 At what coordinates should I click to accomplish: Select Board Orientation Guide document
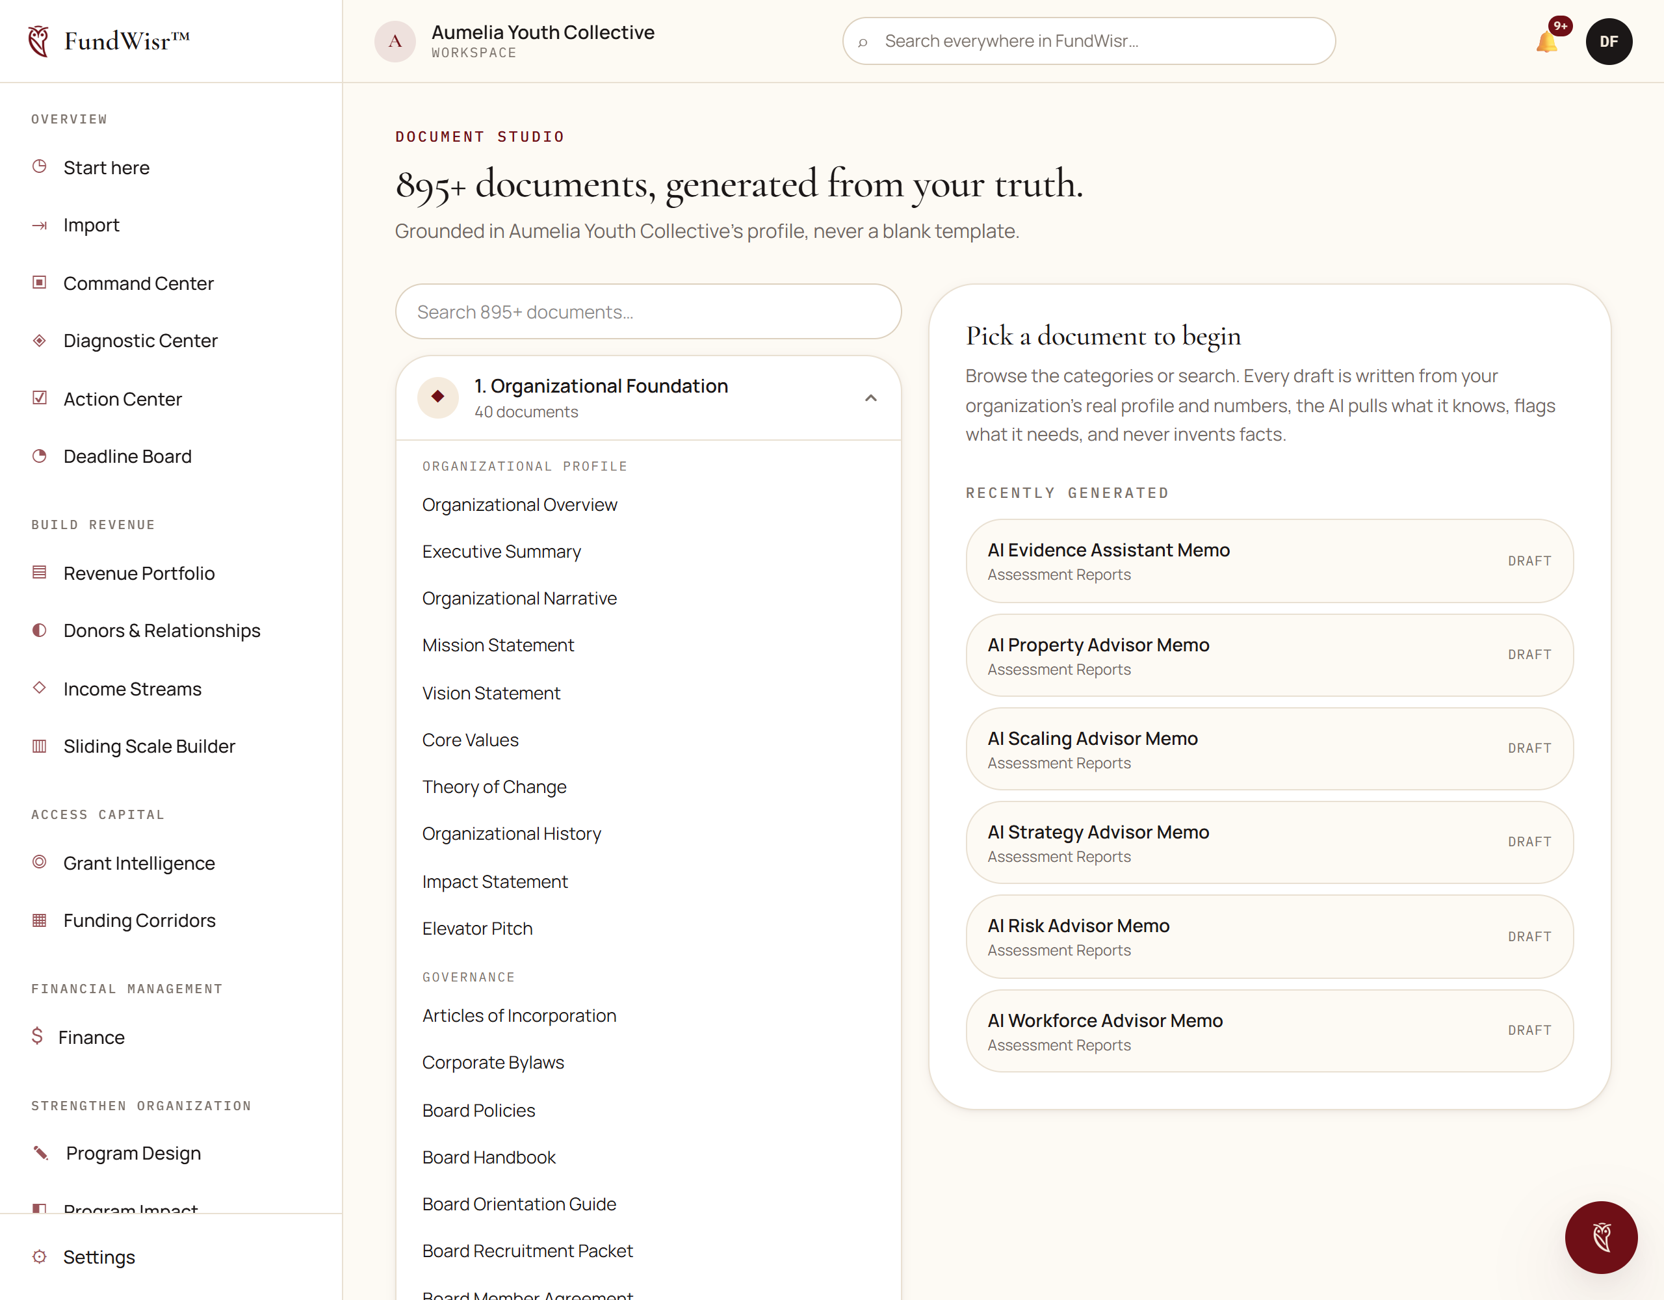(519, 1204)
